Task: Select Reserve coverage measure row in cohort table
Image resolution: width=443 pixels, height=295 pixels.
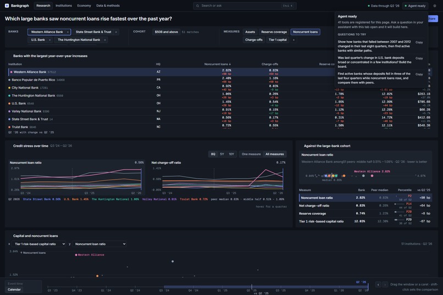Action: point(366,213)
